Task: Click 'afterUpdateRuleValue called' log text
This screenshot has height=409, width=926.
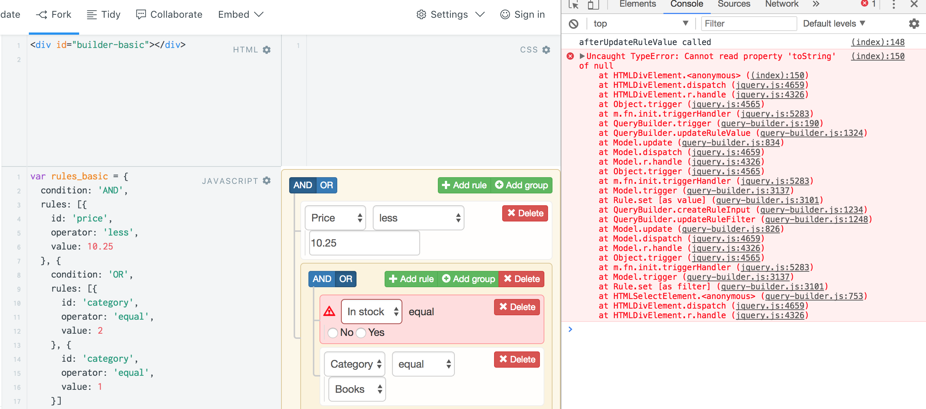Action: (645, 42)
